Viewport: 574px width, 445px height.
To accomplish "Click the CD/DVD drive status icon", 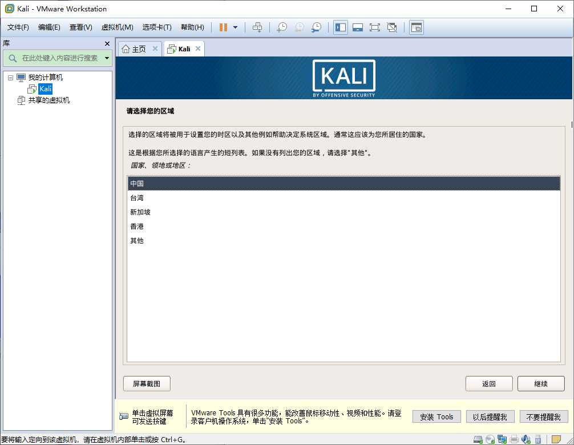I will (490, 439).
